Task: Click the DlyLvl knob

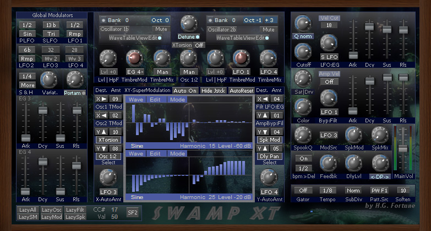Action: coord(354,163)
